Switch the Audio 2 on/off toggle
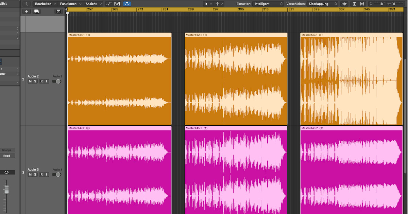The image size is (408, 214). pos(56,81)
